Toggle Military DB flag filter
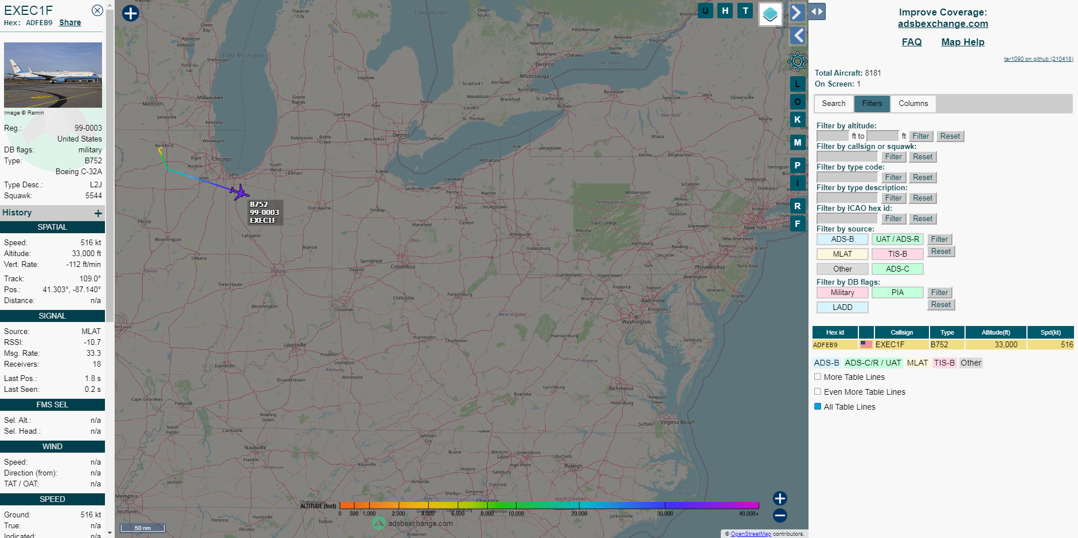 (x=842, y=293)
